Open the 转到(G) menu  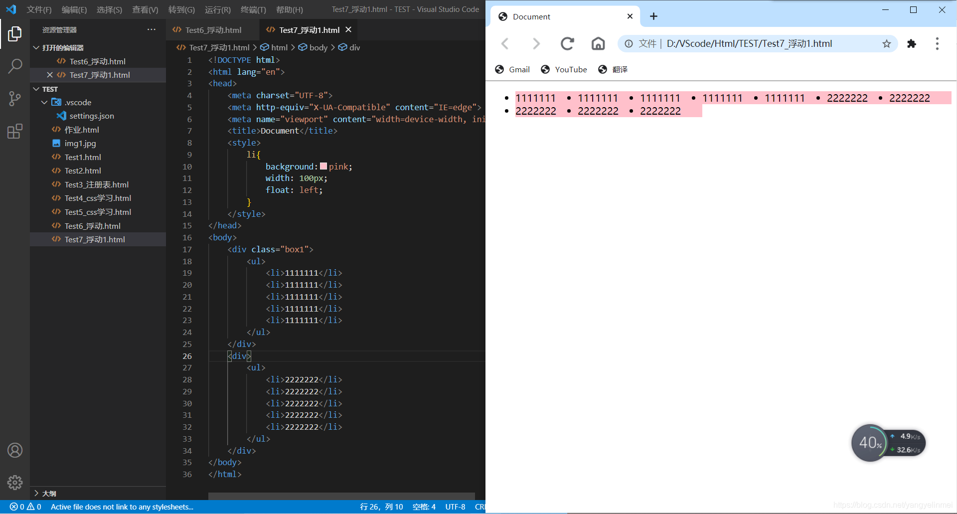181,9
